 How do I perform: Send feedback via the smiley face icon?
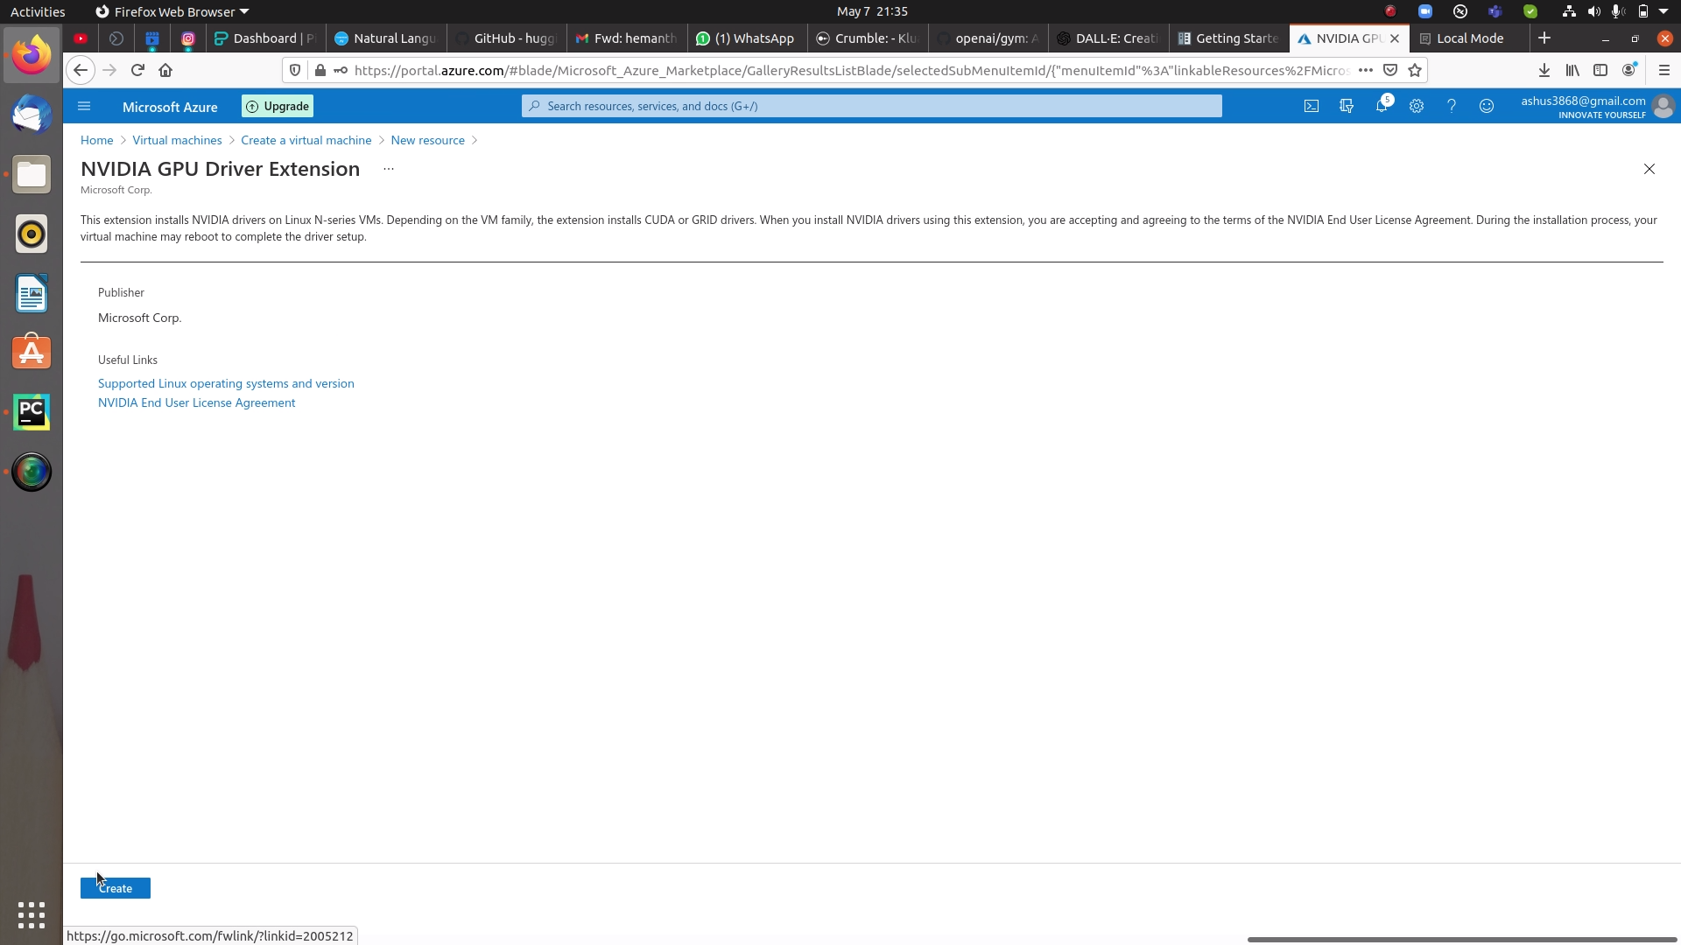tap(1487, 106)
